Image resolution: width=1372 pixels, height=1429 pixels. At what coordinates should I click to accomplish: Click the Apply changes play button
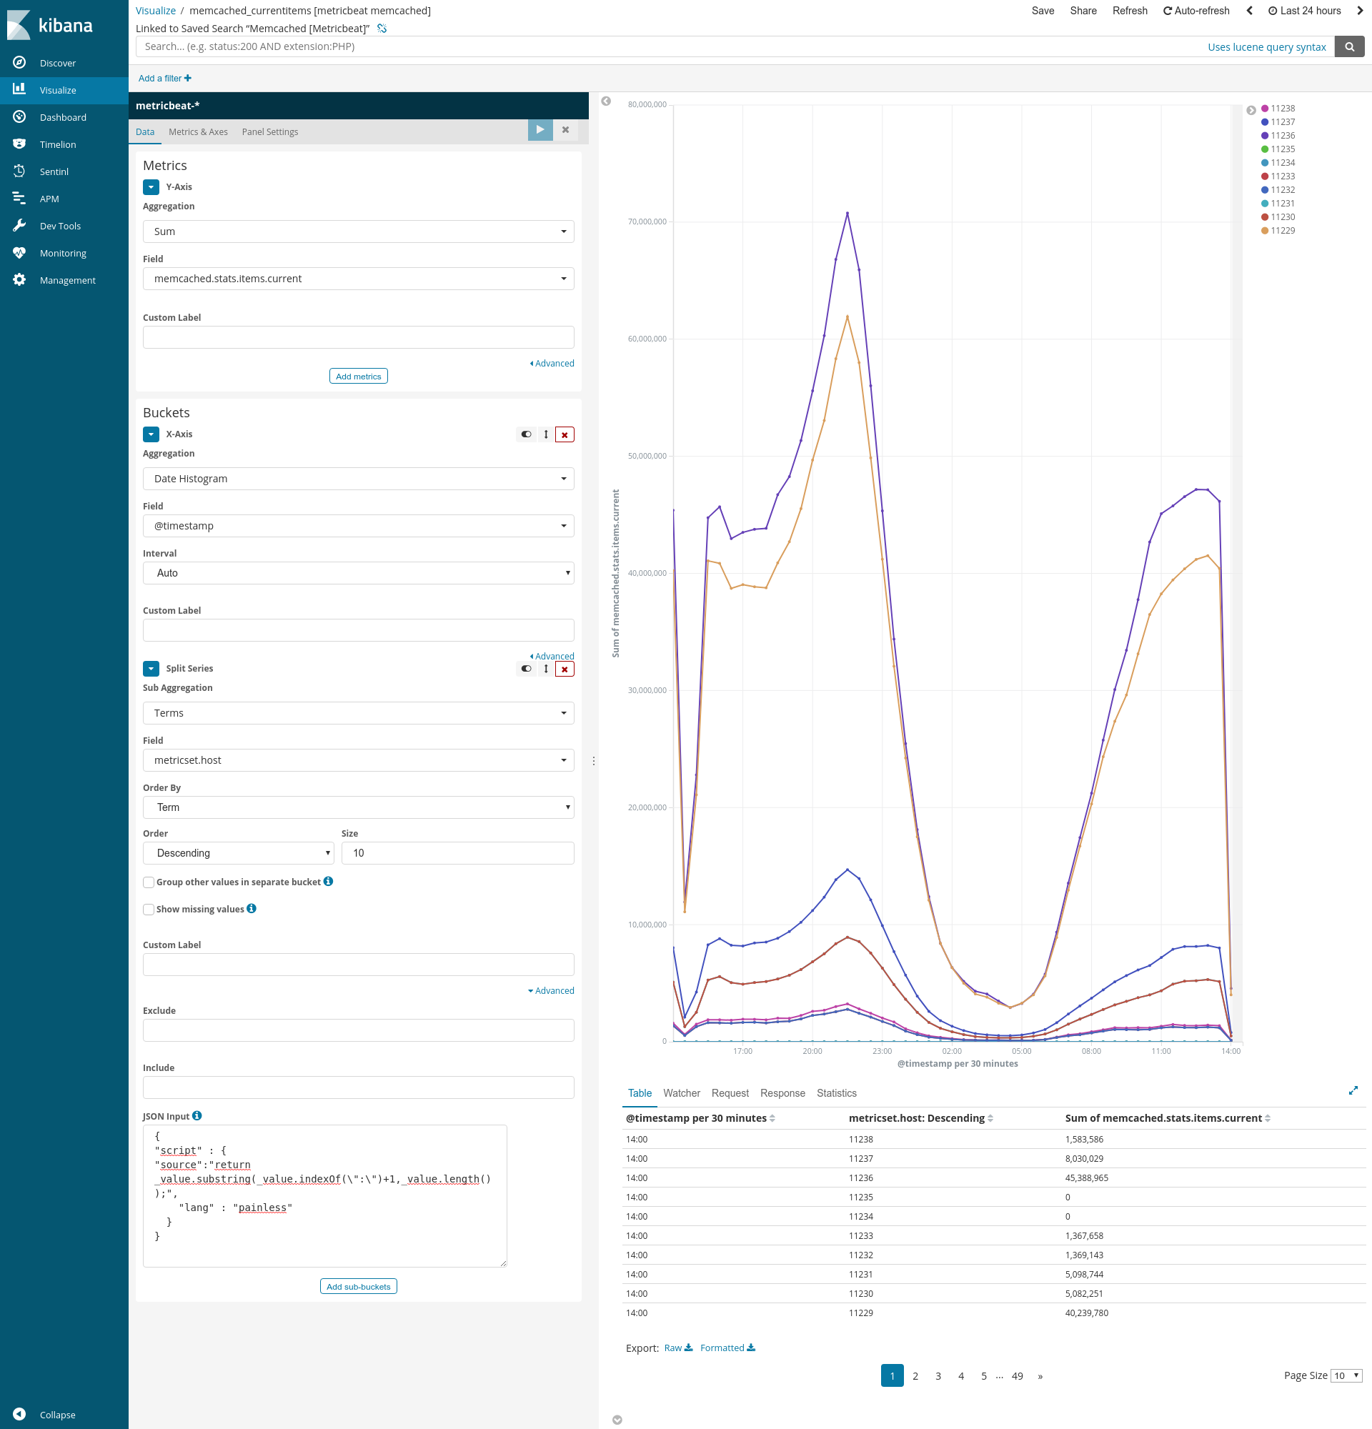540,130
